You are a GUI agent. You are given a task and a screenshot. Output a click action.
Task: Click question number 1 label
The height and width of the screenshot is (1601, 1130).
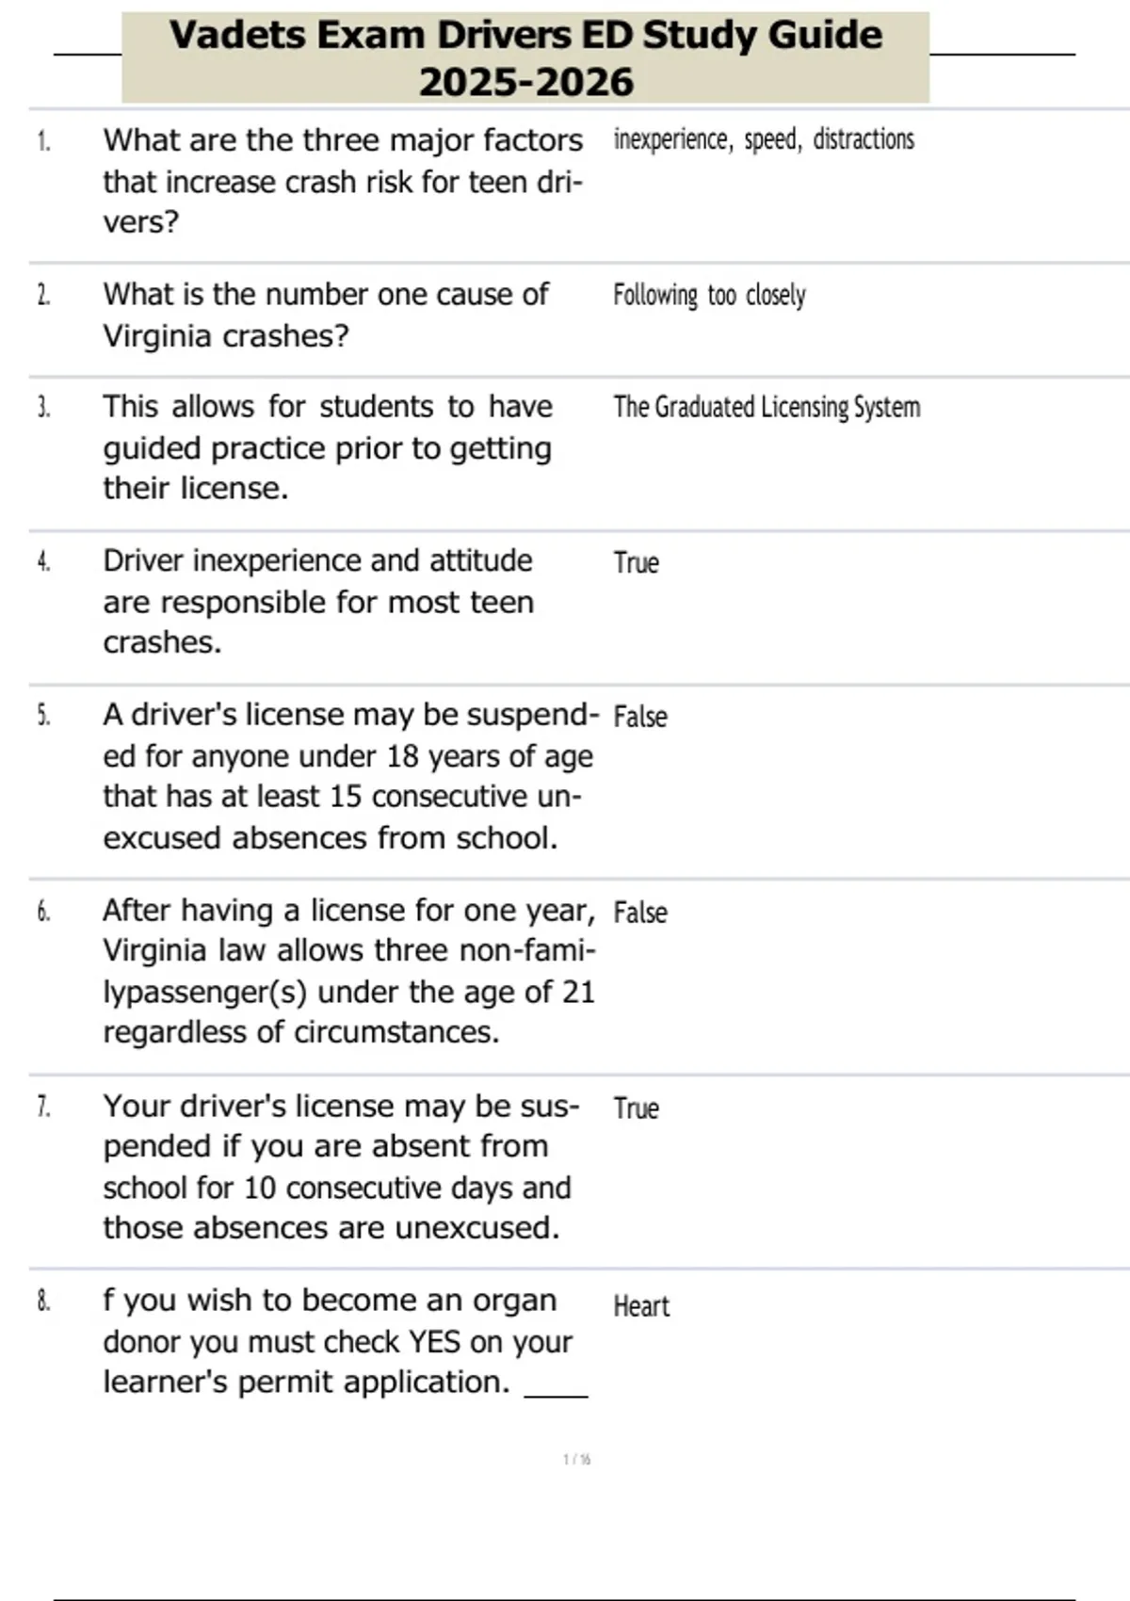point(43,141)
